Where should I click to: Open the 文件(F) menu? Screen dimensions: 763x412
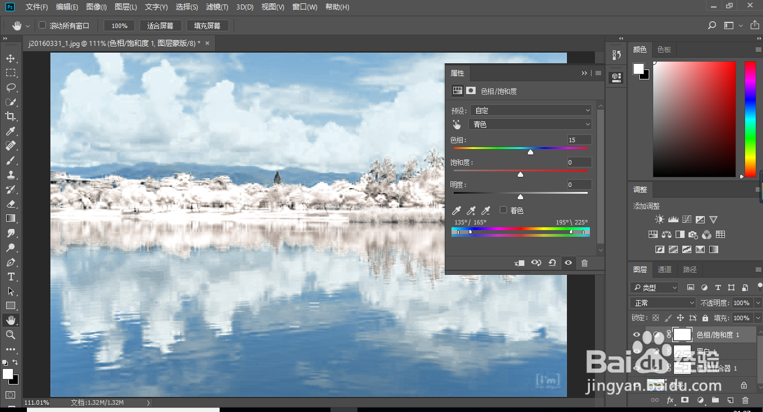pyautogui.click(x=37, y=7)
